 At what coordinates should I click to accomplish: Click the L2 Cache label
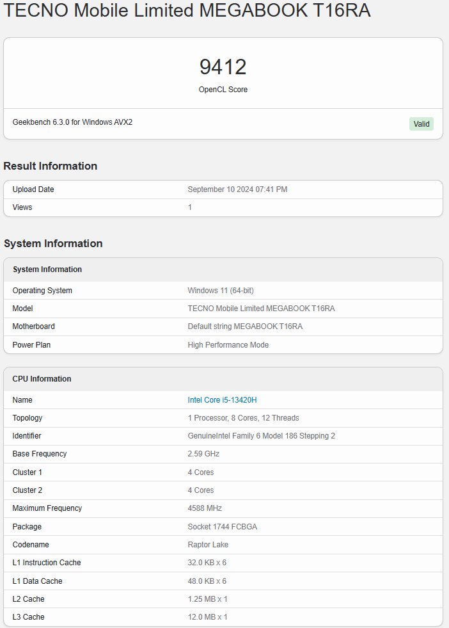click(x=28, y=599)
